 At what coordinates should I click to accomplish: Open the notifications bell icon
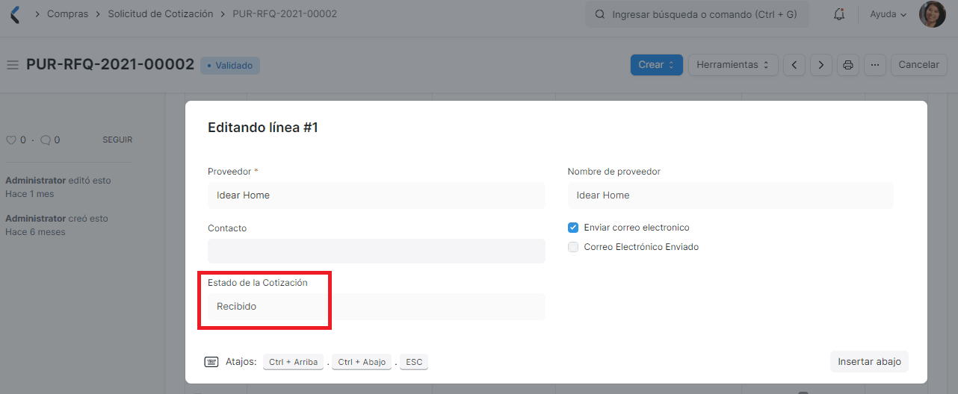pyautogui.click(x=839, y=14)
